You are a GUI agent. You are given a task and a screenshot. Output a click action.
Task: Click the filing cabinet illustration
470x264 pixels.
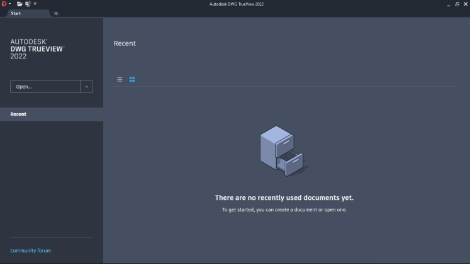[283, 151]
